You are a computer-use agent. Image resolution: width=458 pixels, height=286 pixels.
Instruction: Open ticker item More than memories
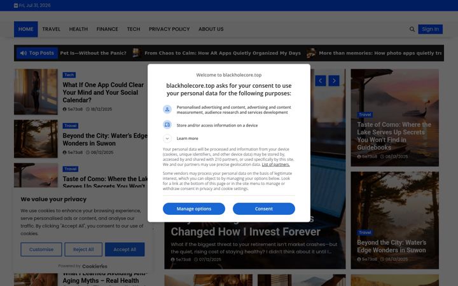coord(380,53)
